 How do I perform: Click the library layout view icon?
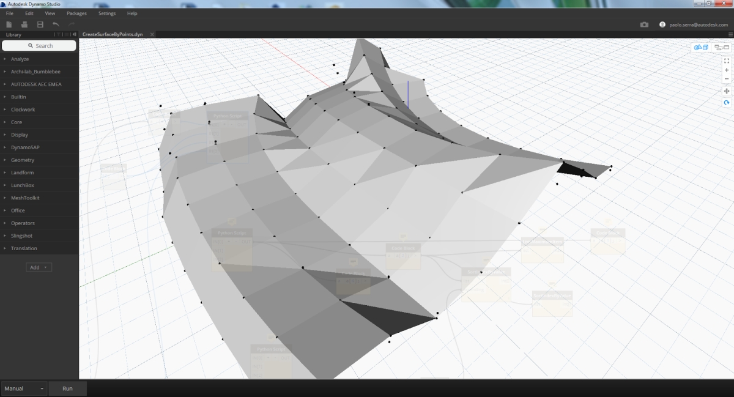pos(67,35)
